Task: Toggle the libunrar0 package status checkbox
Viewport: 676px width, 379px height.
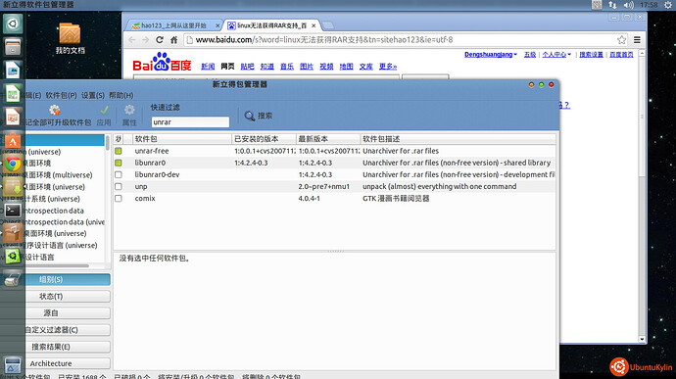Action: pyautogui.click(x=119, y=163)
